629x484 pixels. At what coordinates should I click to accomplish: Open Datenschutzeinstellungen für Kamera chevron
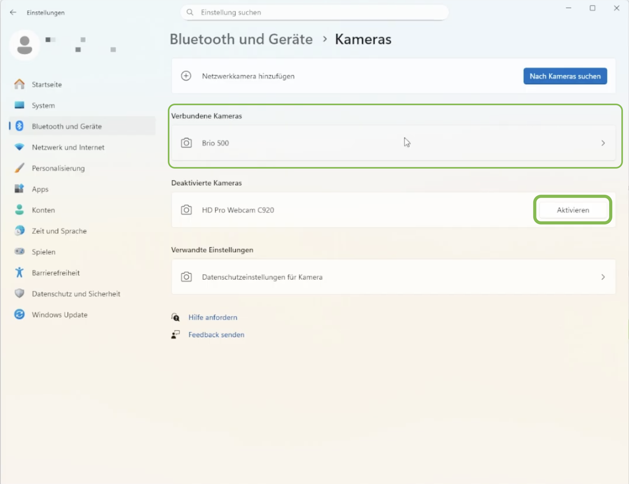coord(603,277)
